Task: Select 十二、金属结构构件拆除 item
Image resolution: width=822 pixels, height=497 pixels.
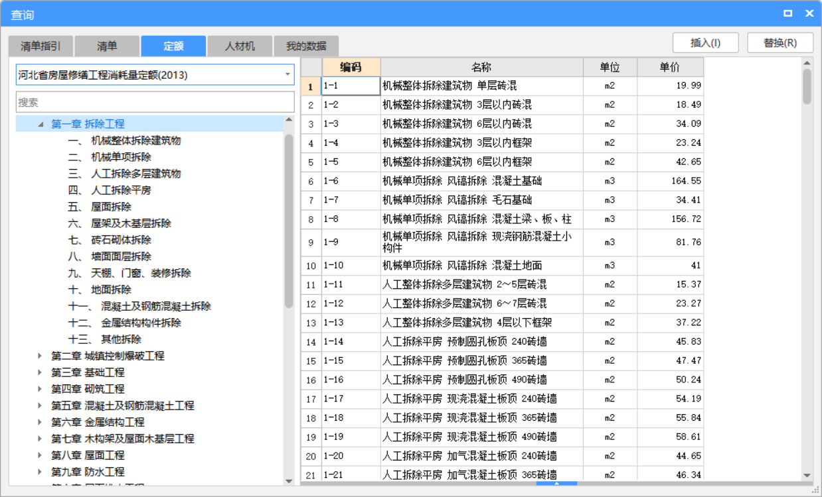Action: (x=124, y=323)
